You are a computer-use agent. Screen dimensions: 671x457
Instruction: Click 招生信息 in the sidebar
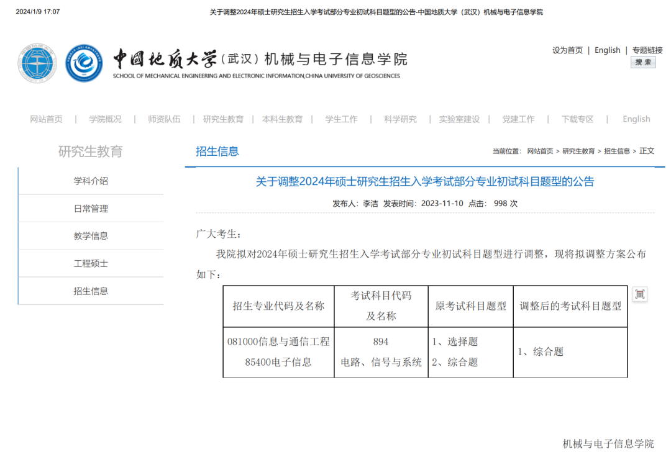(x=91, y=291)
